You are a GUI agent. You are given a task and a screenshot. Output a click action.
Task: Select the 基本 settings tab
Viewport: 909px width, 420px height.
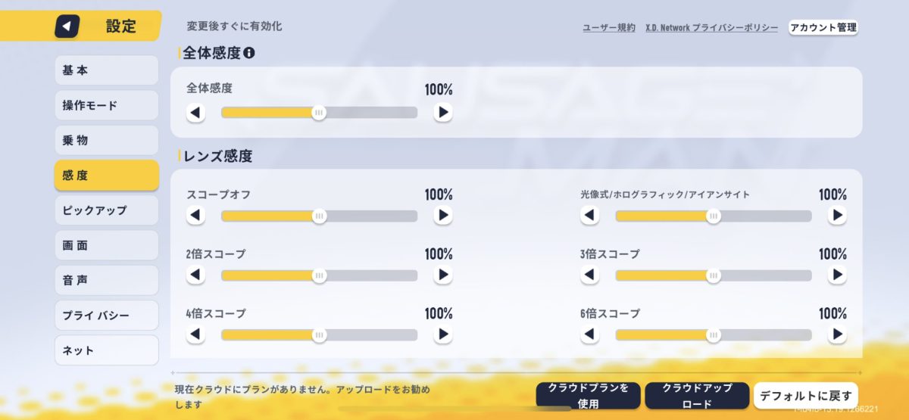(106, 70)
